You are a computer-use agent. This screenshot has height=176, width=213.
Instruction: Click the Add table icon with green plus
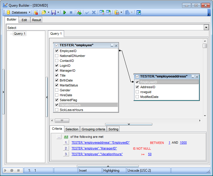click(x=79, y=12)
